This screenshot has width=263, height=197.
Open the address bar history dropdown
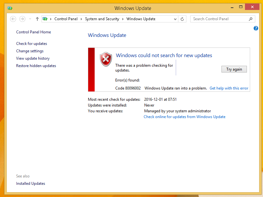click(175, 19)
